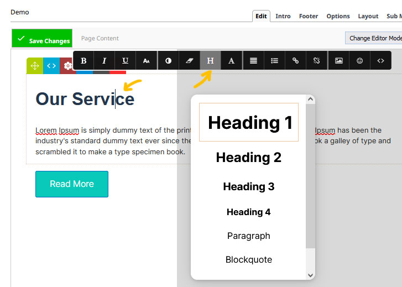Screen dimensions: 402x287
Task: Switch to the Footer tab
Action: click(x=309, y=16)
